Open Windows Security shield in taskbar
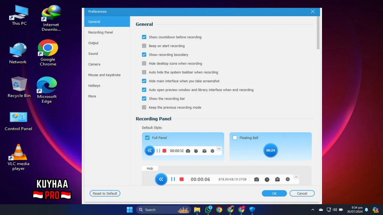This screenshot has height=215, width=383. (x=252, y=210)
